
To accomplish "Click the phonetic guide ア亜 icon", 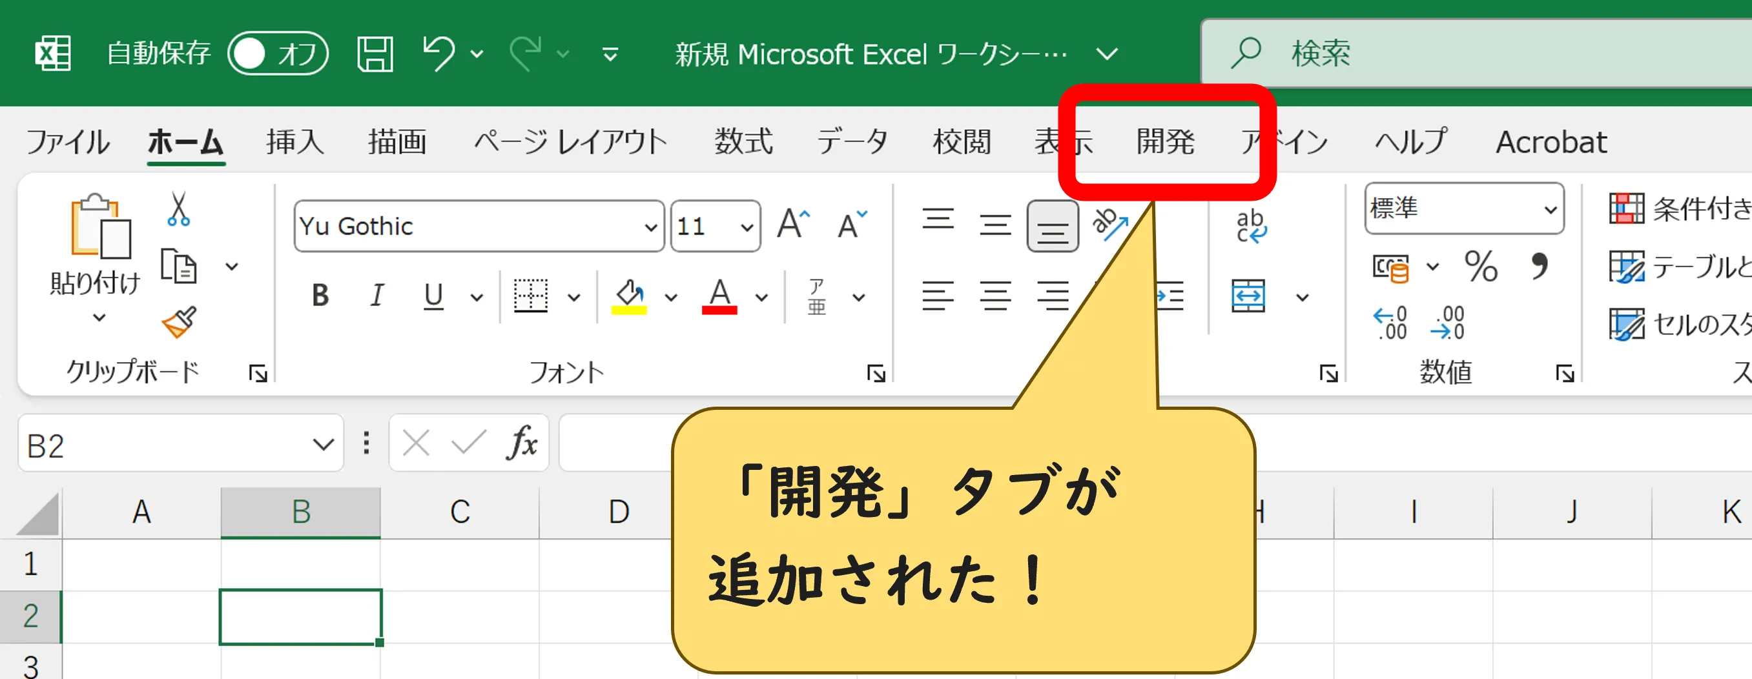I will pyautogui.click(x=816, y=296).
